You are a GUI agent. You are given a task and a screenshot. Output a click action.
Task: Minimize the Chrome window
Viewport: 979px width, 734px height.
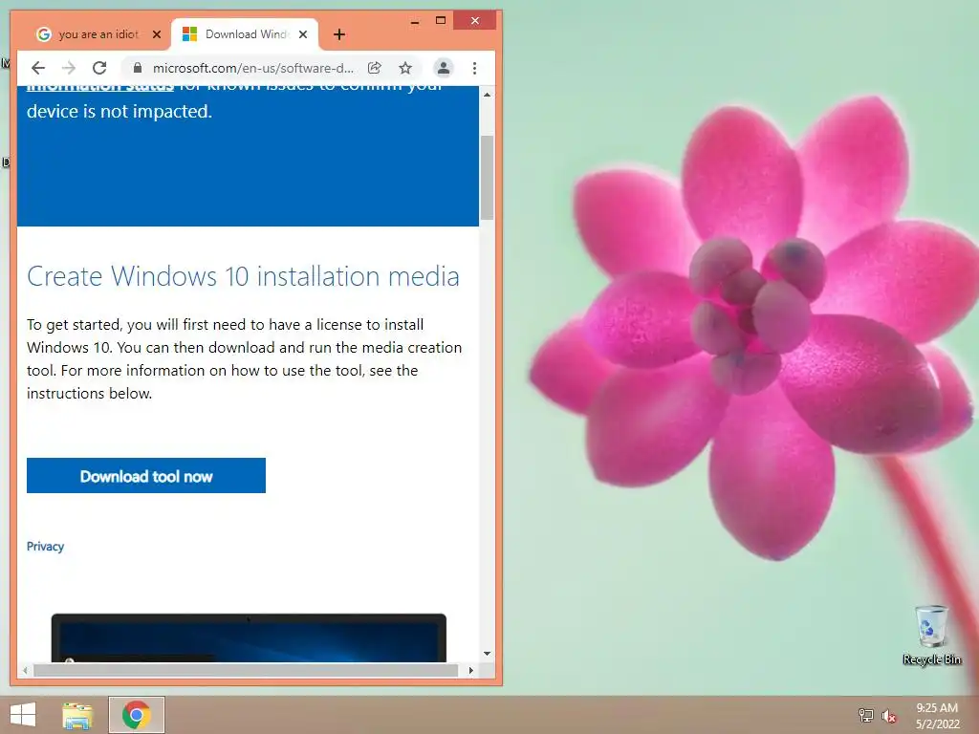tap(415, 21)
